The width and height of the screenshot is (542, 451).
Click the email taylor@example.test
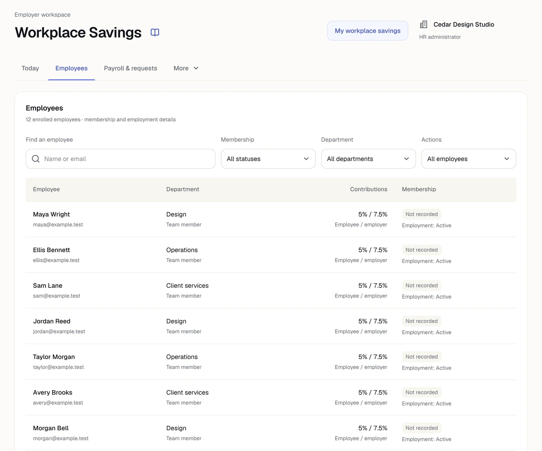[58, 367]
